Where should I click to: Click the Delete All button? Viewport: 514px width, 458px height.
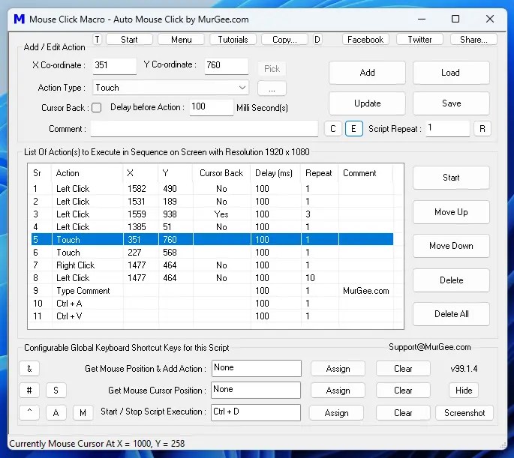pos(451,314)
